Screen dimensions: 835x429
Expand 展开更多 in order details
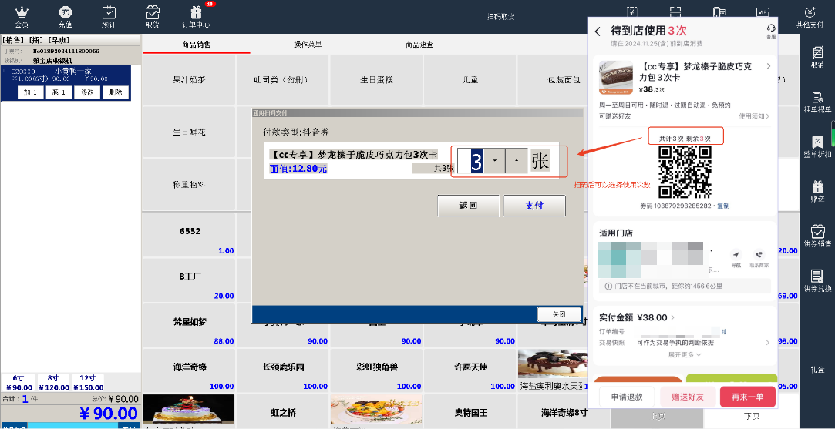pos(685,354)
